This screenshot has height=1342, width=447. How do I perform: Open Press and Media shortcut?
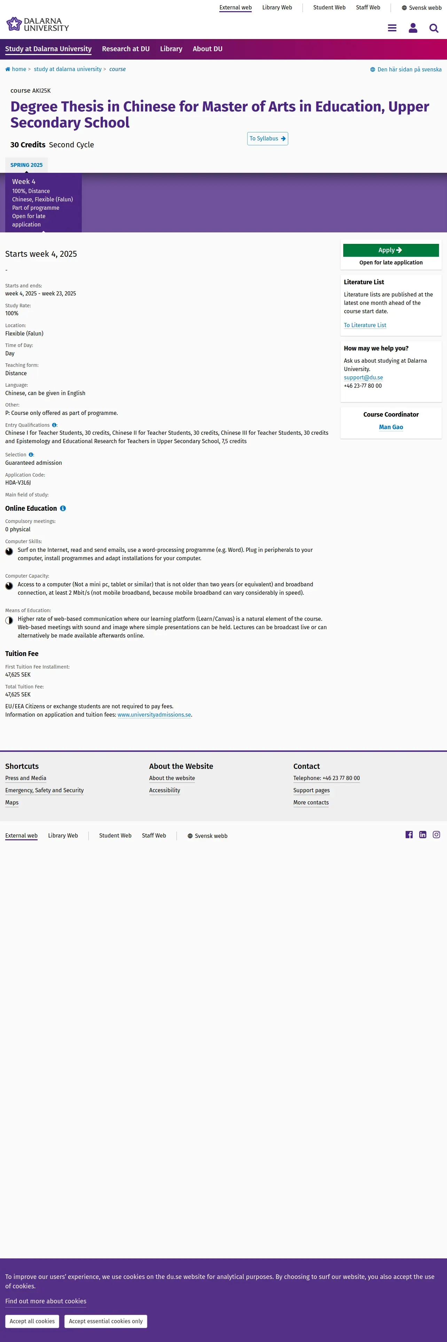click(25, 778)
